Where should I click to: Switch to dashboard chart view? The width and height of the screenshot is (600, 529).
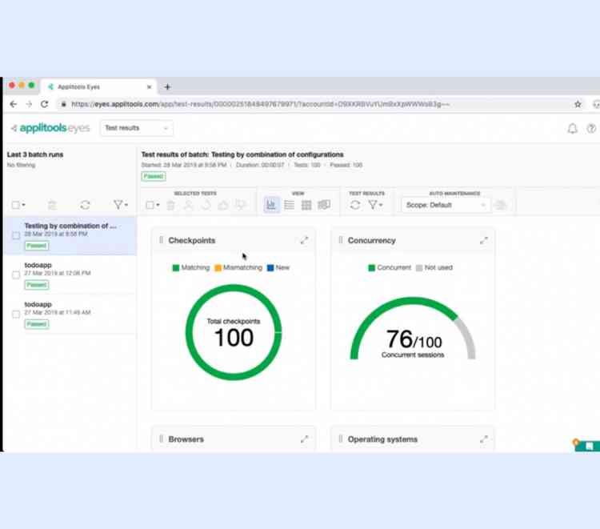[271, 205]
